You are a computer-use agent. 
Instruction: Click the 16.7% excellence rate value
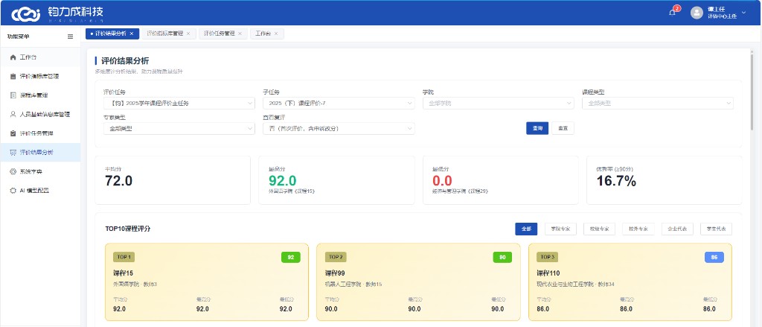pyautogui.click(x=616, y=181)
